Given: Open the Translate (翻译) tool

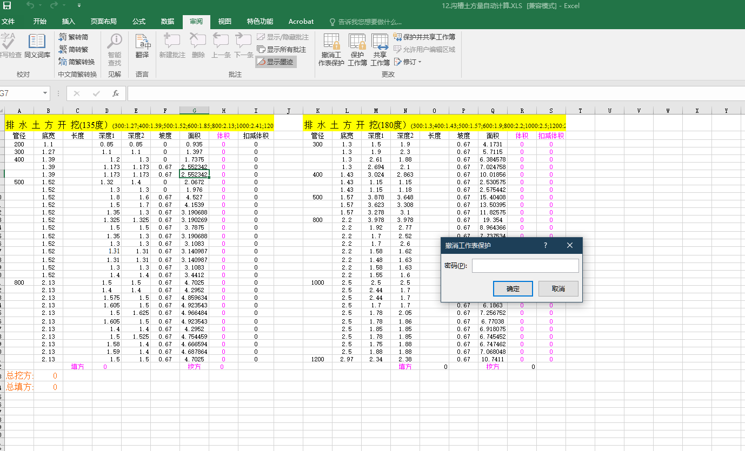Looking at the screenshot, I should click(142, 45).
